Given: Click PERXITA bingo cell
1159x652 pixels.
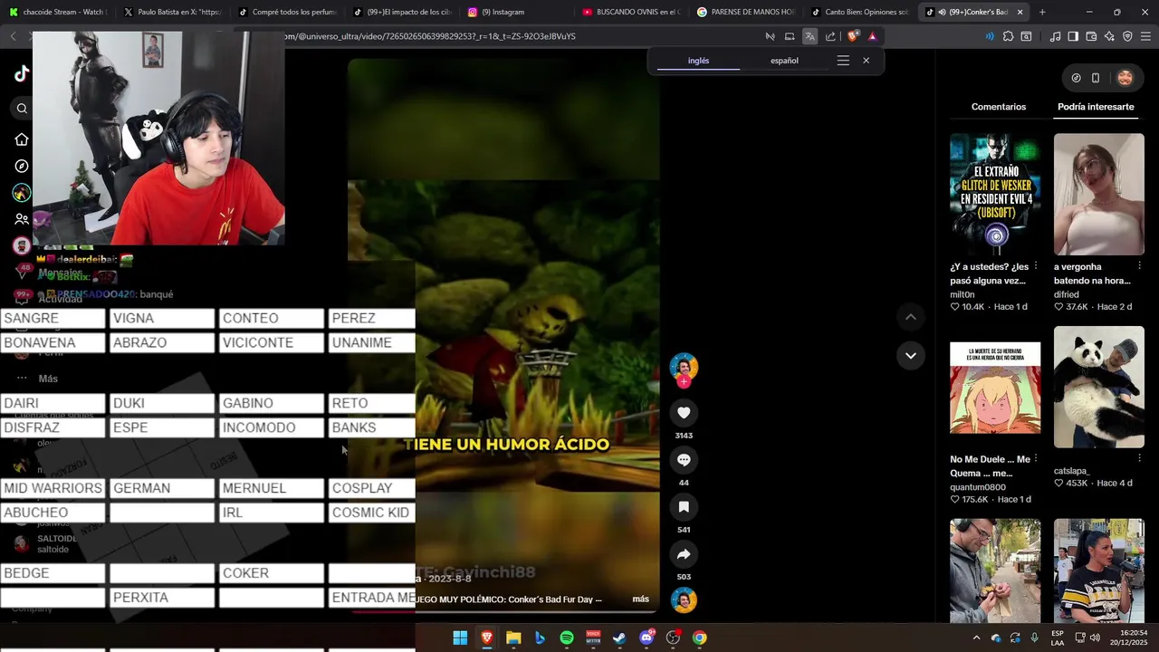Looking at the screenshot, I should [162, 598].
